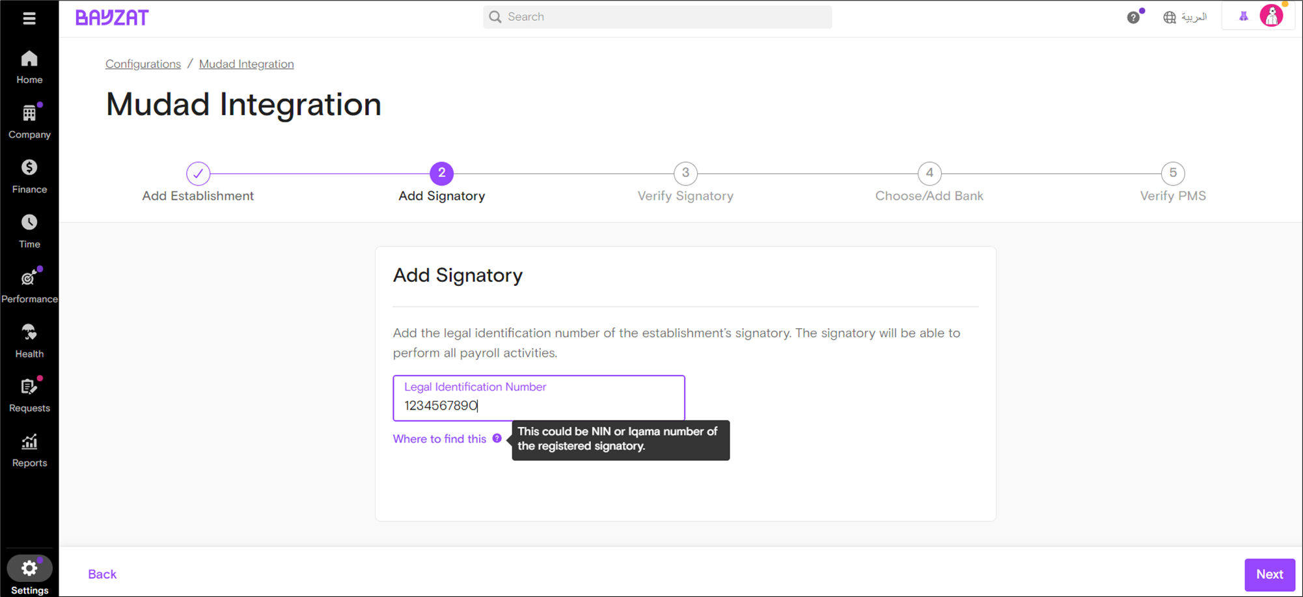Open the user profile avatar menu
The image size is (1303, 597).
coord(1271,16)
